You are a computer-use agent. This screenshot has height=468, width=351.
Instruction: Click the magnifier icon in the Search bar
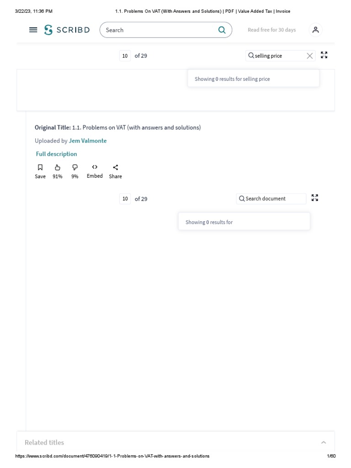point(222,30)
